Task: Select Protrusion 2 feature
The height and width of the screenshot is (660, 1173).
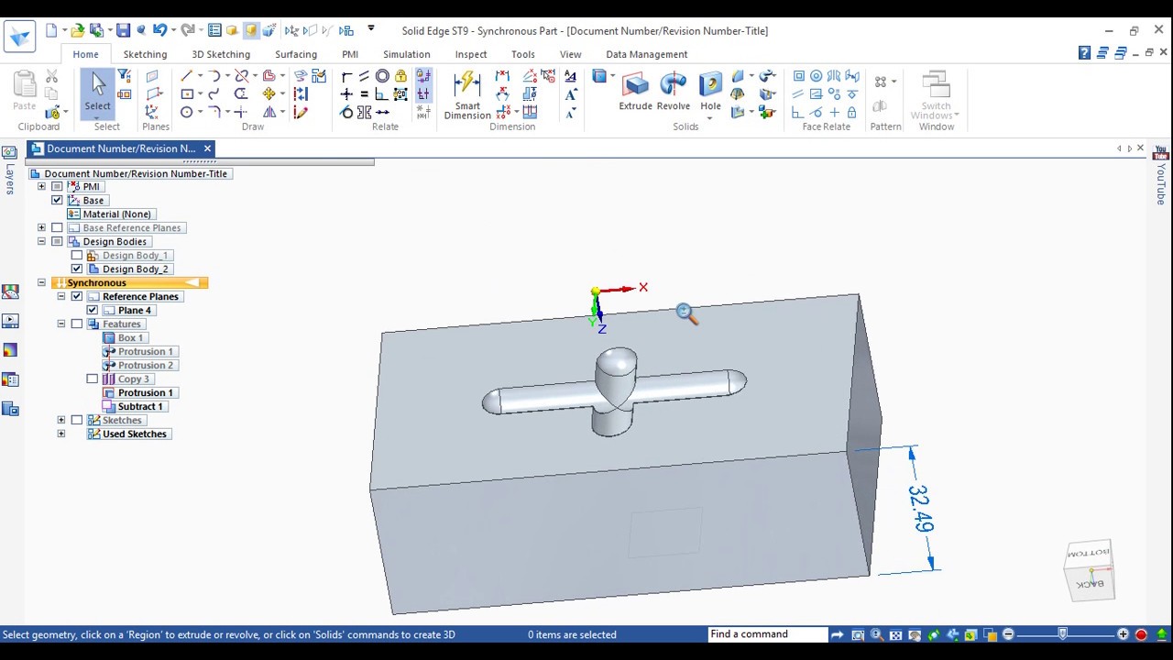Action: pos(145,365)
